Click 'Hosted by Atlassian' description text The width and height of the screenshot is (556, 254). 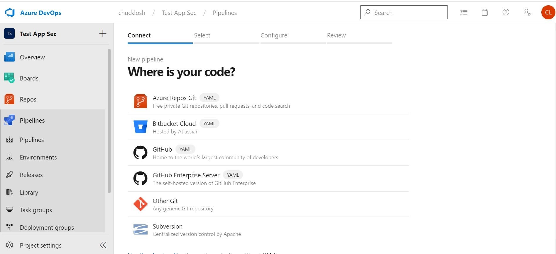[x=175, y=132]
